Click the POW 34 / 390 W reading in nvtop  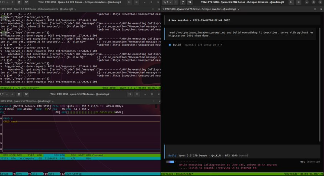pyautogui.click(x=77, y=109)
